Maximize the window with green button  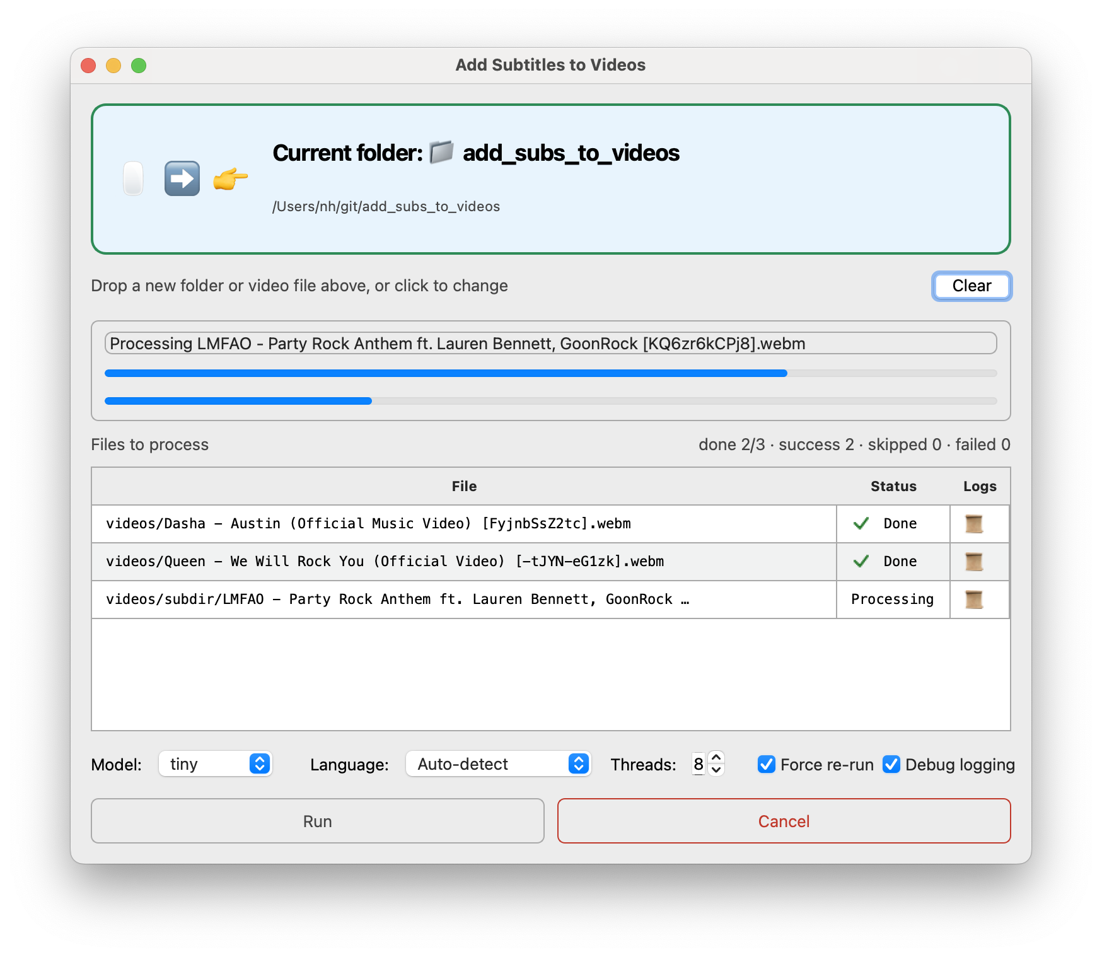139,66
